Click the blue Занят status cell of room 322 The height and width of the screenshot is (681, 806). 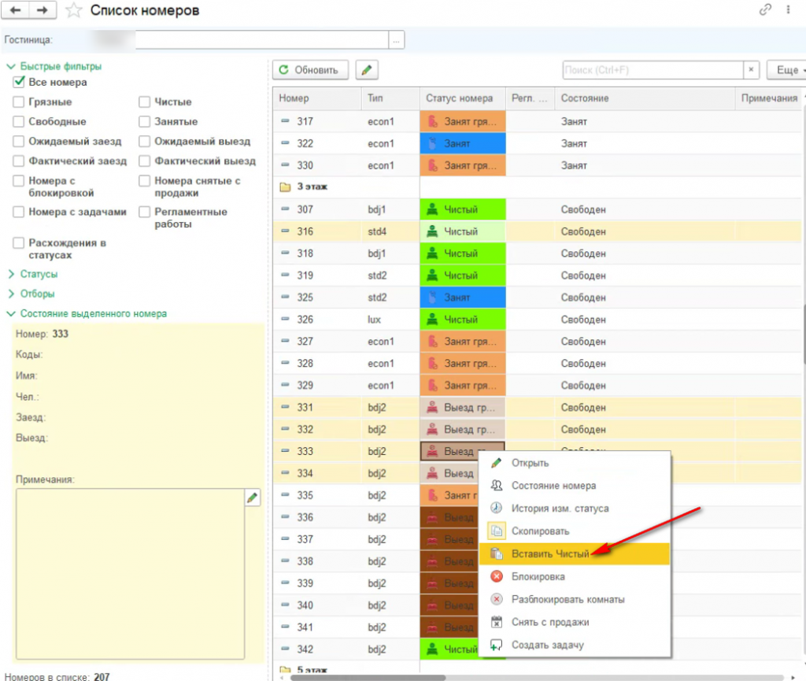463,143
